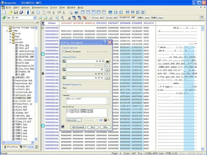Click the Save disk icon in toolbar
Viewport: 207px width, 155px height.
click(16, 12)
